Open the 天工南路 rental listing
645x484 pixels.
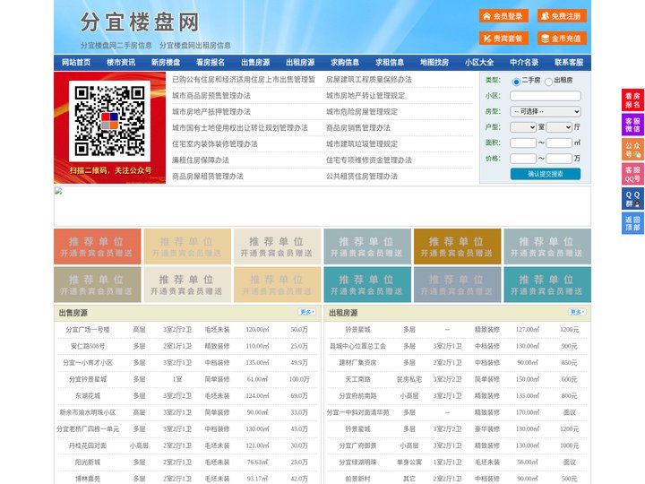click(x=357, y=379)
